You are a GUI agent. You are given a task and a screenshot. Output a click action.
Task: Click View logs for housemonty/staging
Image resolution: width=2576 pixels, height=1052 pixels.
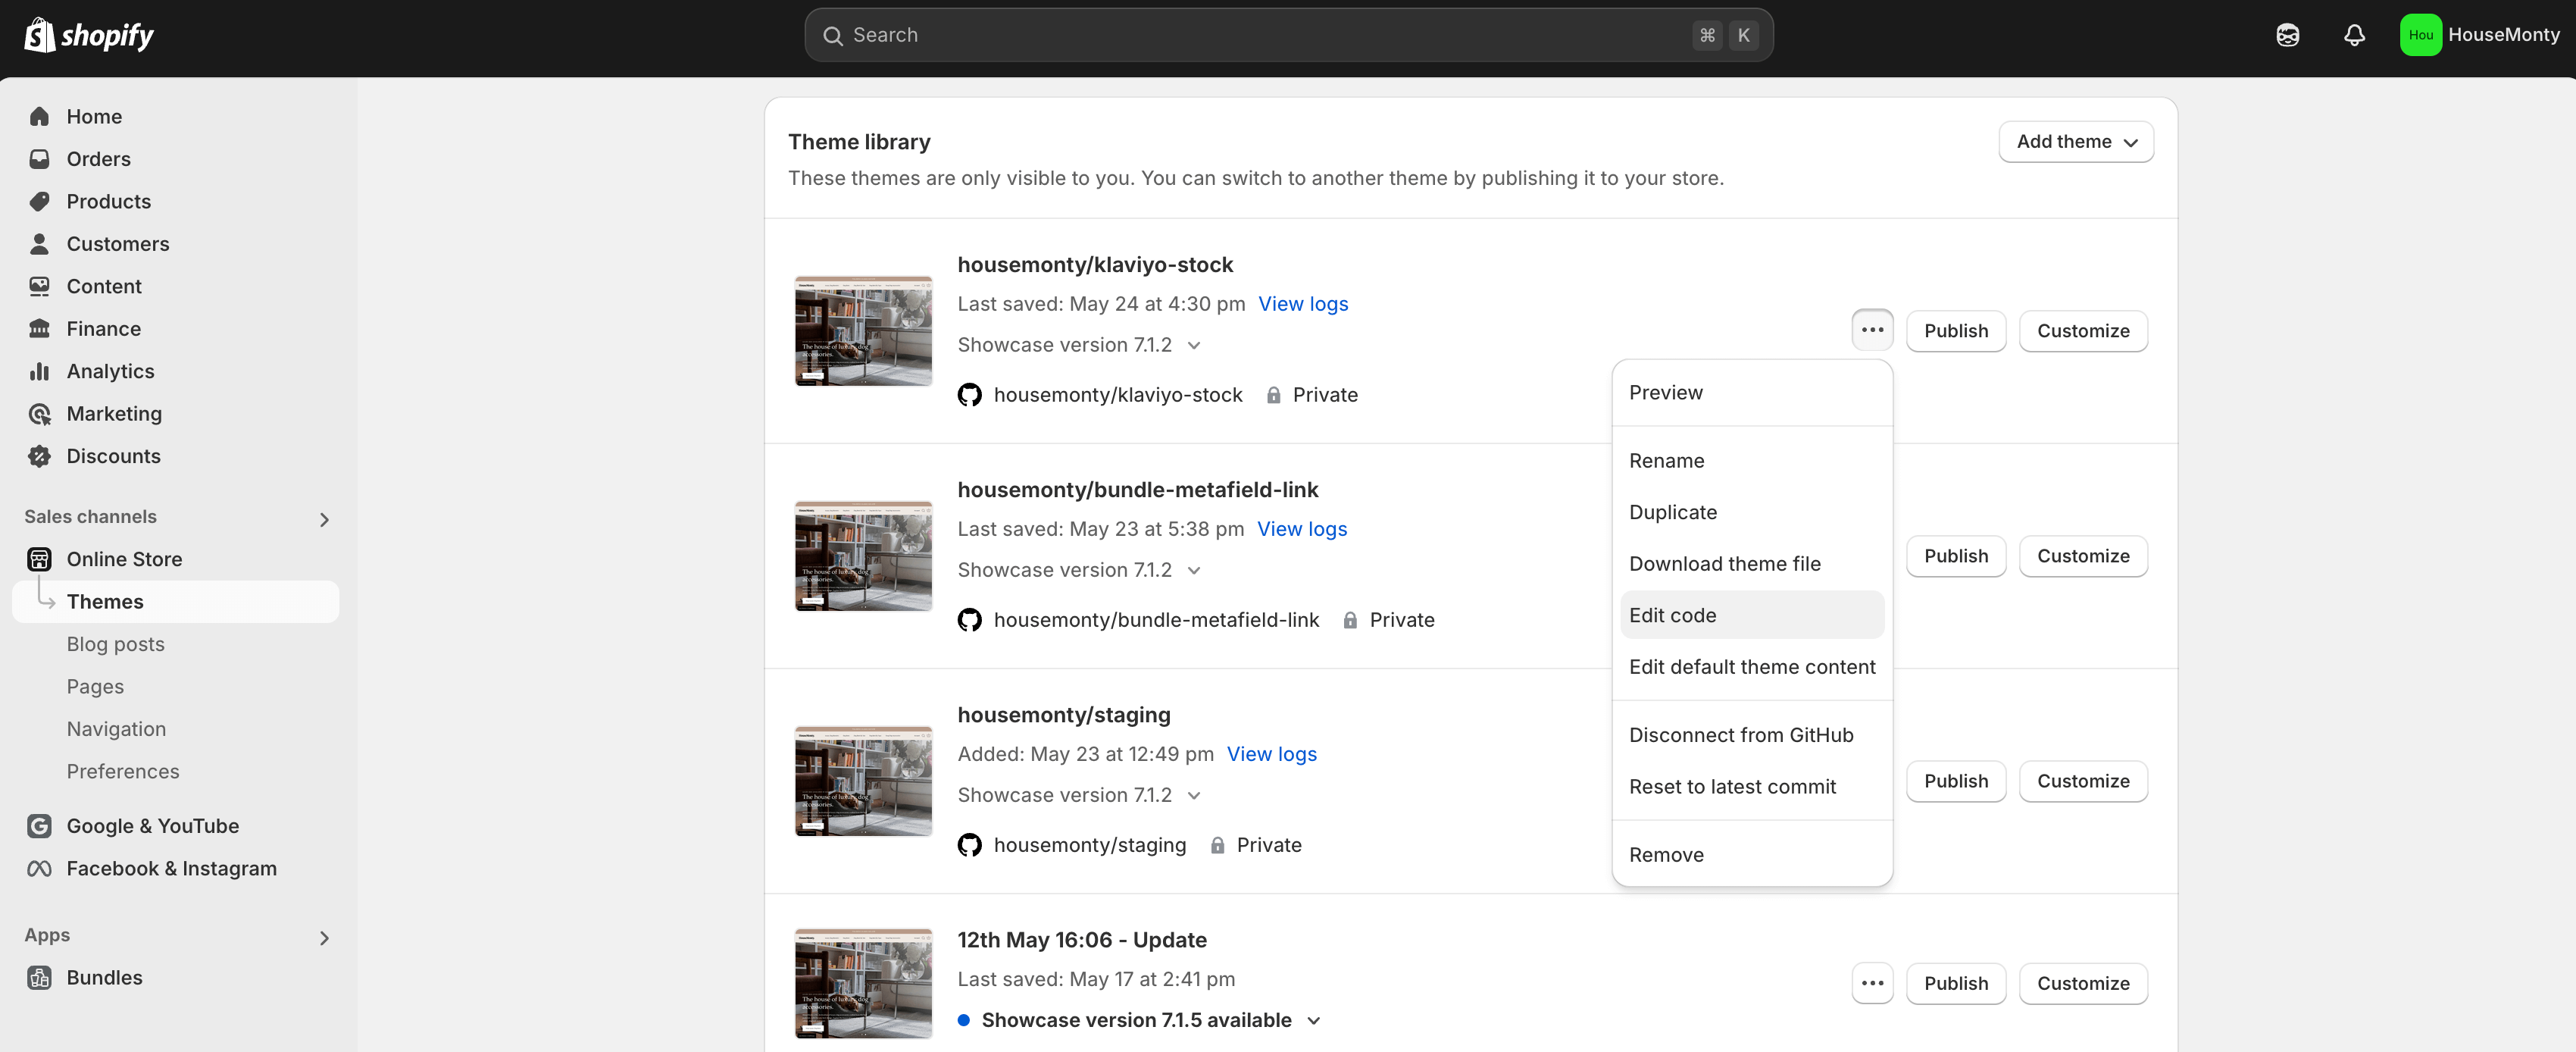(x=1271, y=753)
